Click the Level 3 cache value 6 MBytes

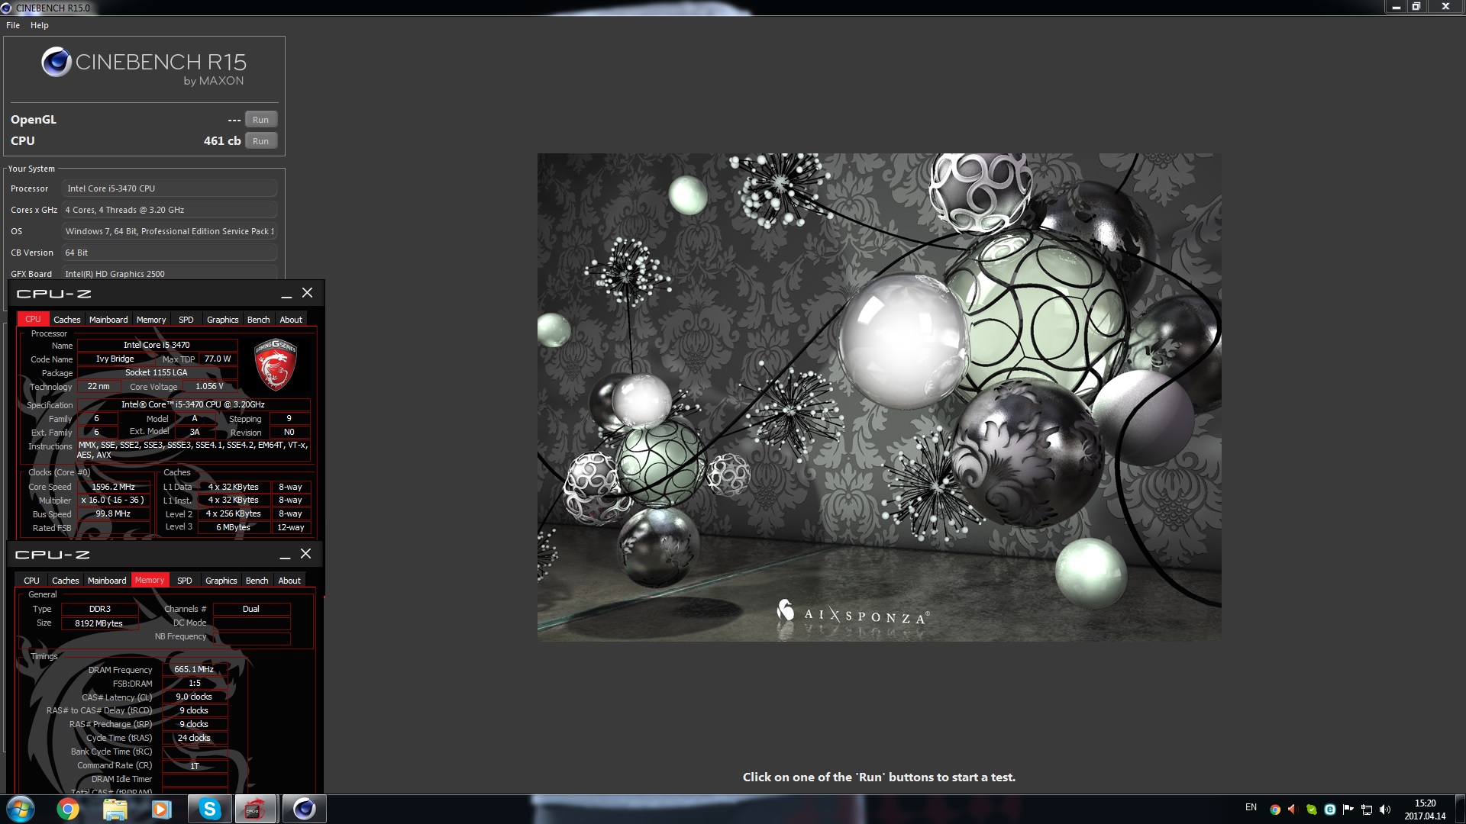pyautogui.click(x=234, y=527)
